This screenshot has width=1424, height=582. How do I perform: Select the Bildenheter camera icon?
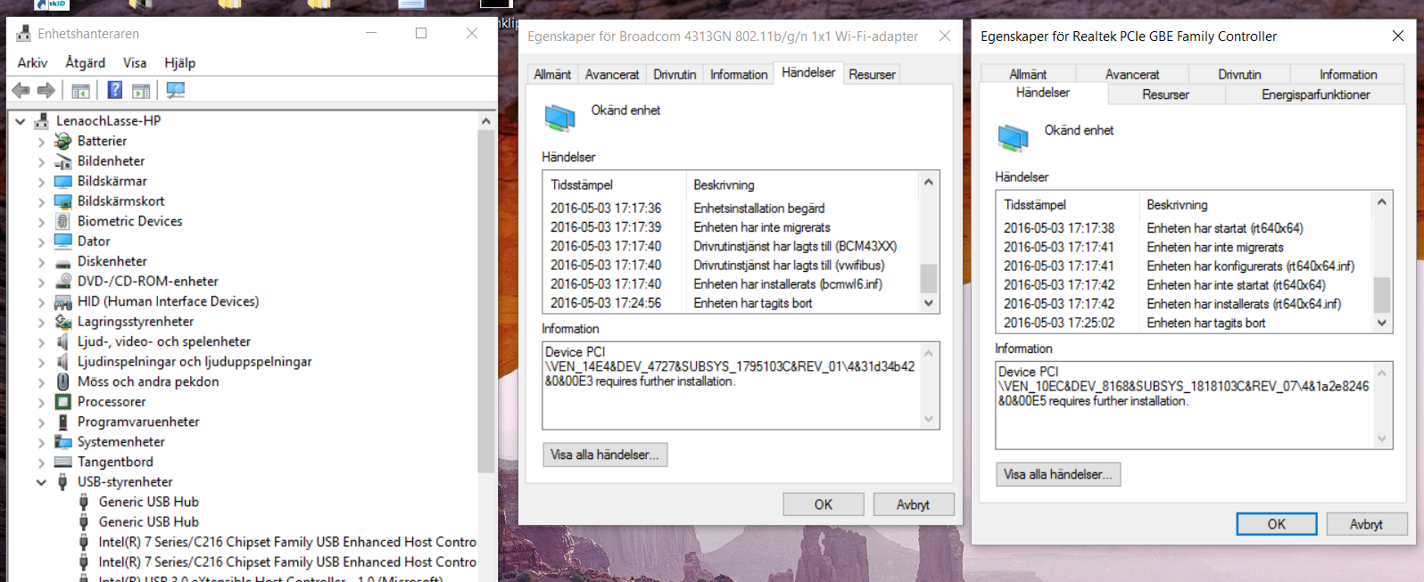tap(62, 161)
